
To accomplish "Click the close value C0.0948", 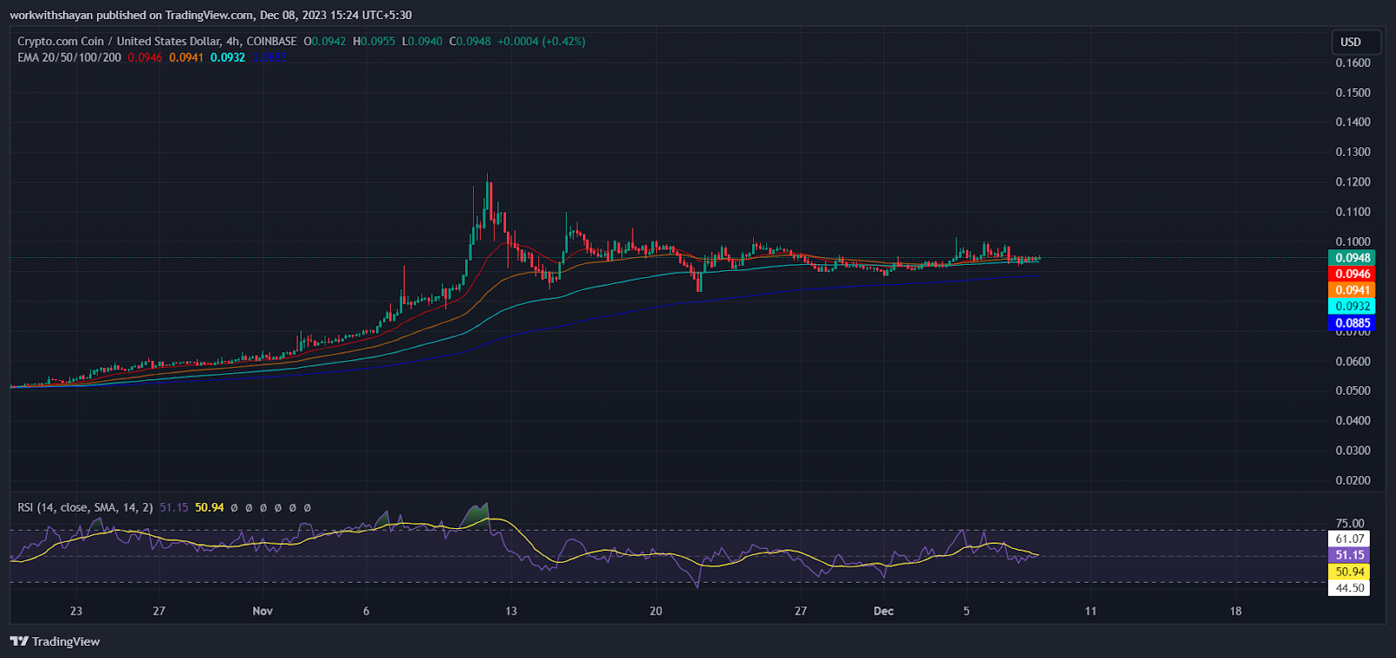I will click(470, 41).
